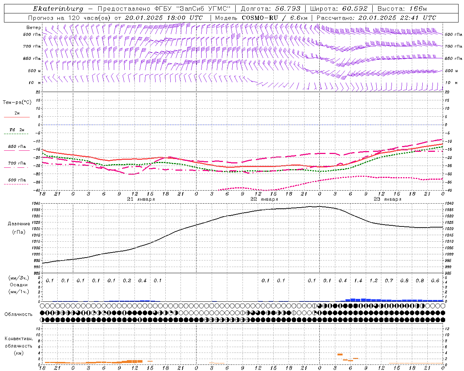The image size is (464, 371).
Task: Click the '21 января' date label
Action: (x=141, y=199)
